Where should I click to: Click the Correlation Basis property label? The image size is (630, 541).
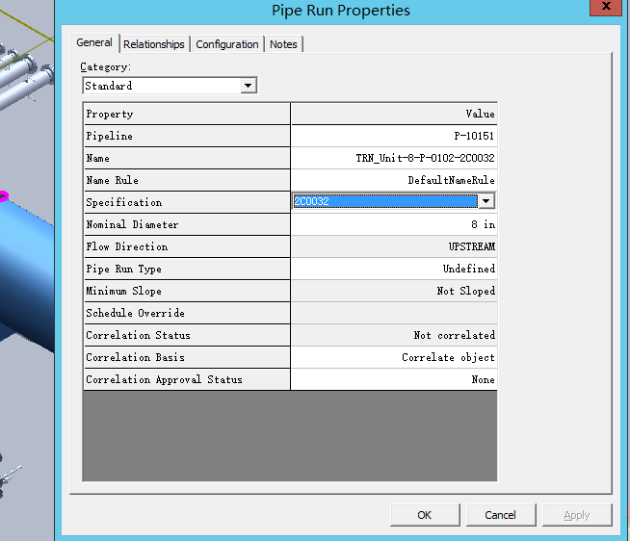pos(187,357)
